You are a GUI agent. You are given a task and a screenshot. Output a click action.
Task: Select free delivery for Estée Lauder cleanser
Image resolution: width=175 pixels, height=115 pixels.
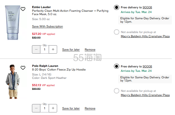click(x=117, y=8)
